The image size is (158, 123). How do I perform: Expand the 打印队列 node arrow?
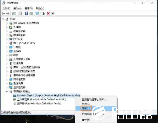(7, 39)
